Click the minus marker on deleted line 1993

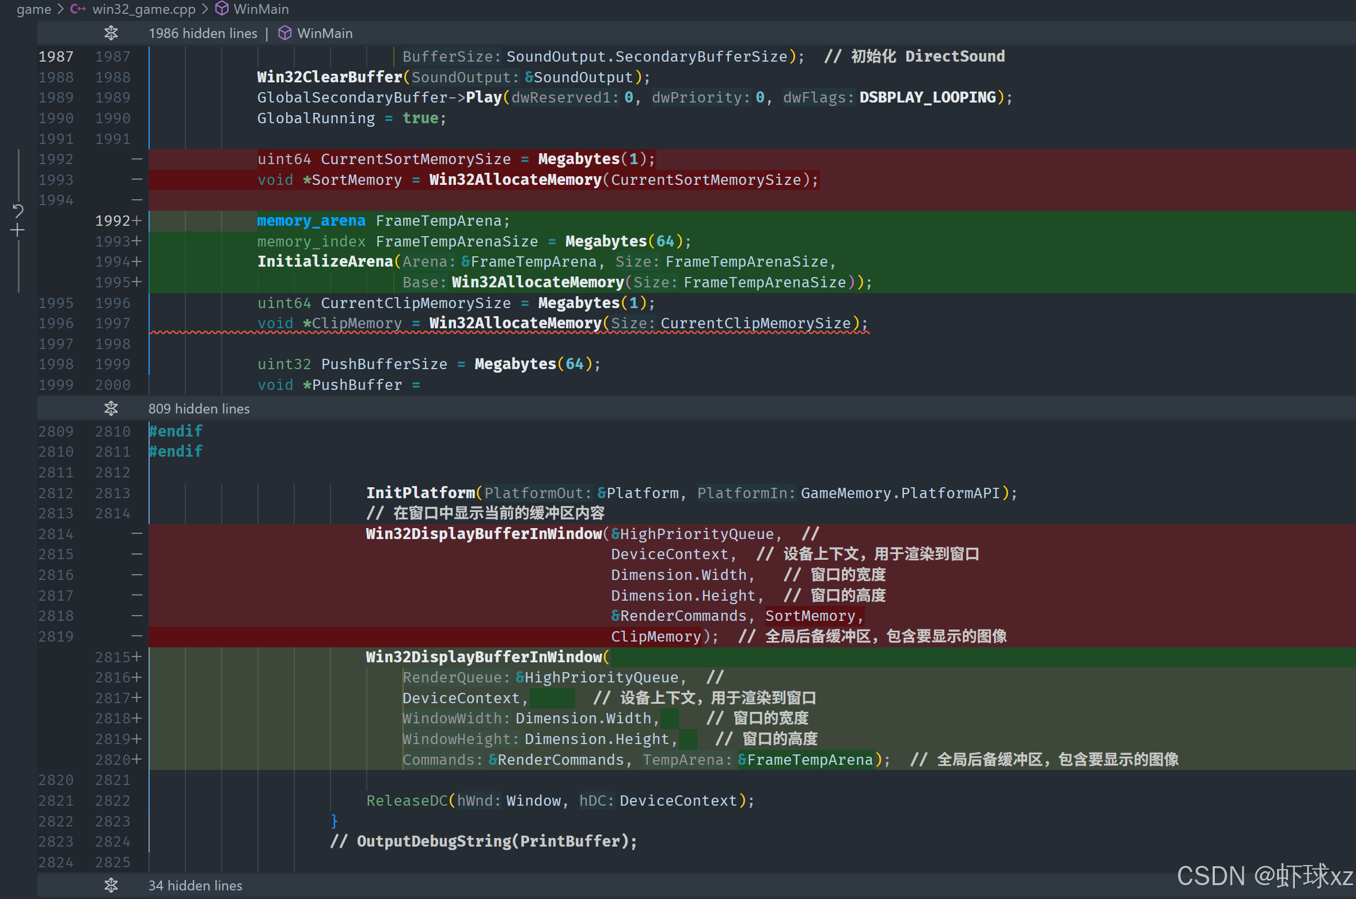coord(136,180)
